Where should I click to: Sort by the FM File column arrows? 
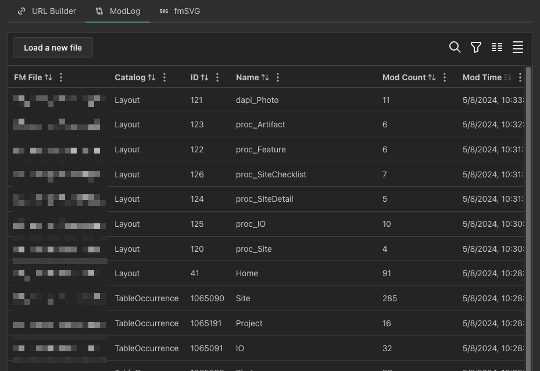point(48,77)
